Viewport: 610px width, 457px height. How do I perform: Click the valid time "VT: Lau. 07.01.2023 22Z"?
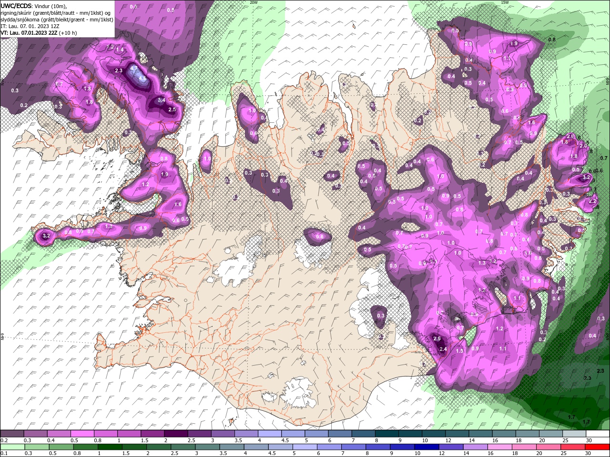pyautogui.click(x=29, y=33)
